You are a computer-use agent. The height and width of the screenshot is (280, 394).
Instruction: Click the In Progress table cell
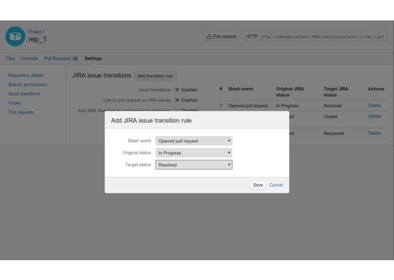tap(287, 106)
